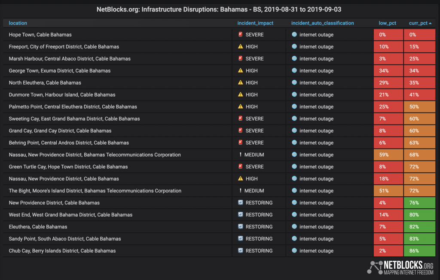Image resolution: width=440 pixels, height=280 pixels.
Task: Click restoring icon for Chub Cay row
Action: tap(241, 250)
